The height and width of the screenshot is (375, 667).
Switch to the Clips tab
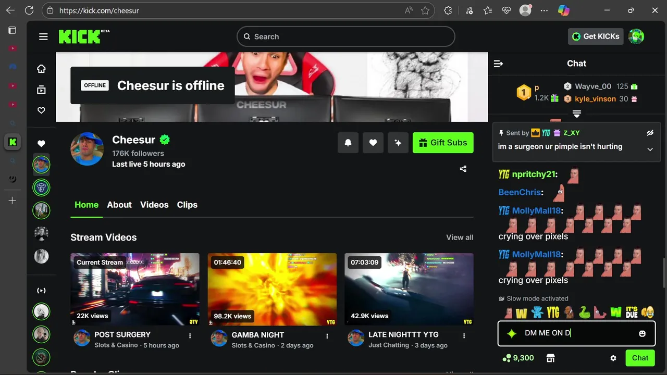tap(187, 205)
